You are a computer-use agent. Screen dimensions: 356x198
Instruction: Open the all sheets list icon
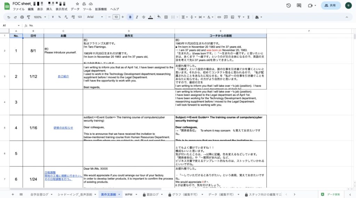click(x=21, y=195)
